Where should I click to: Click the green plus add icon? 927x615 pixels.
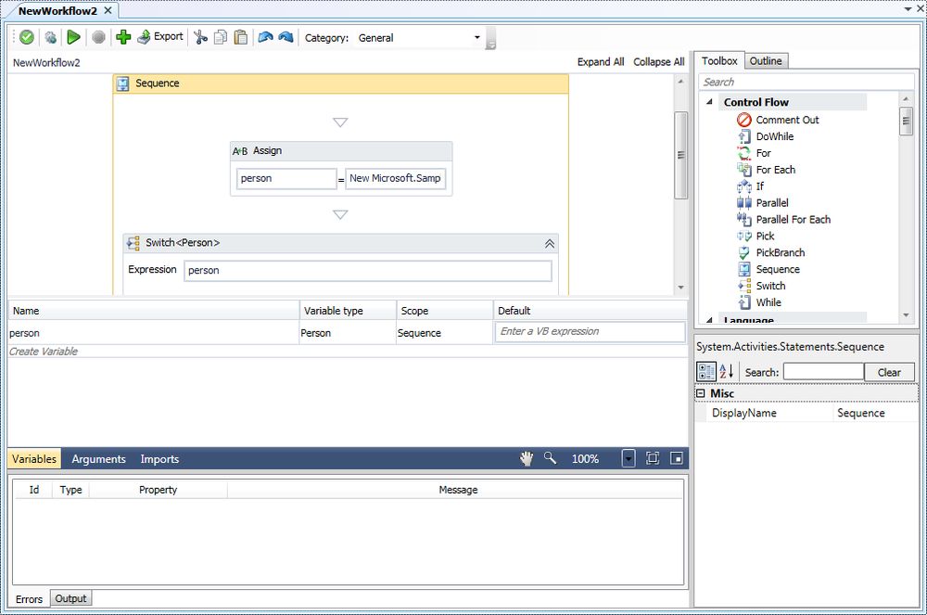[x=123, y=37]
